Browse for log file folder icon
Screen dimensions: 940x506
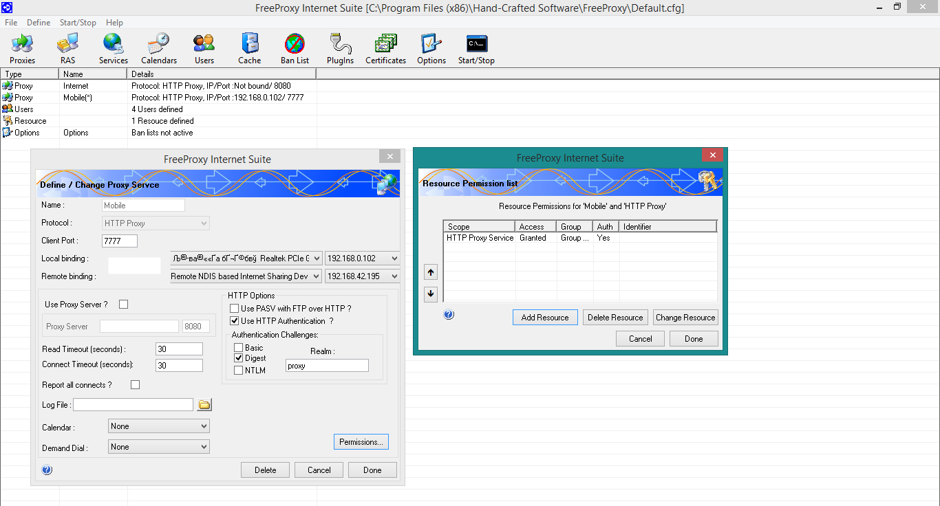(x=204, y=405)
